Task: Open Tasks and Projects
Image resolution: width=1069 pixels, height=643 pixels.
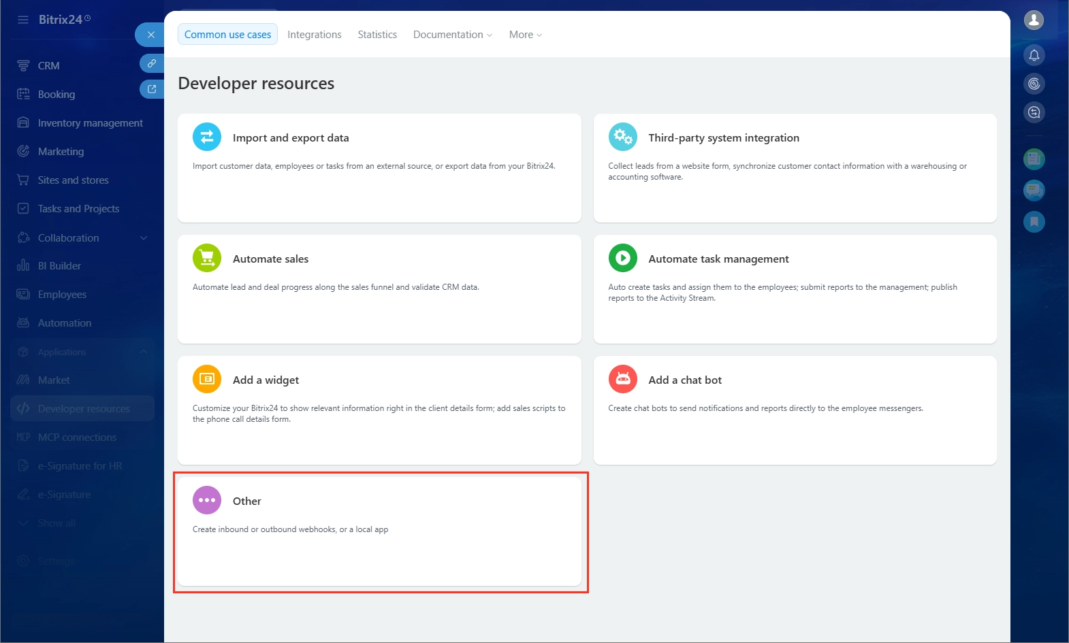Action: 79,209
